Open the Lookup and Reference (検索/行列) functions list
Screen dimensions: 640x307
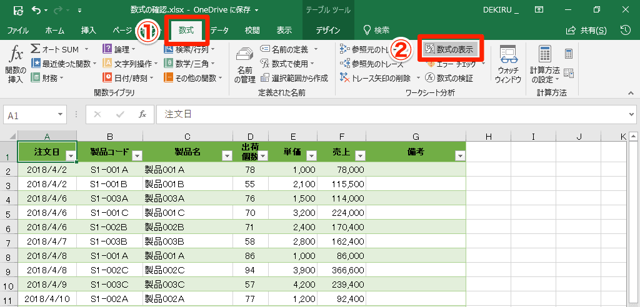(189, 50)
